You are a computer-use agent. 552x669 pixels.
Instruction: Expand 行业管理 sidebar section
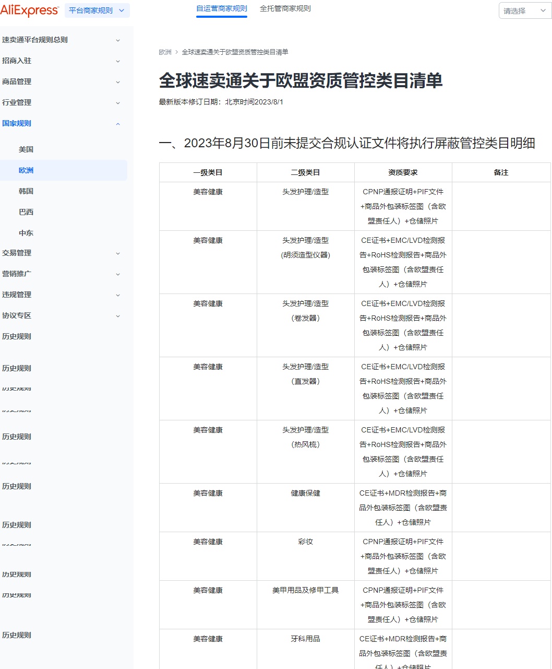17,102
